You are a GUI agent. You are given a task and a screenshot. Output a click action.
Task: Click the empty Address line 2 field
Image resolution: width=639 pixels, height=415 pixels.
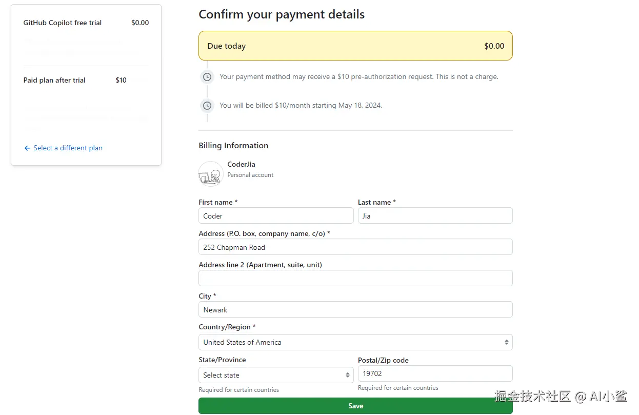[355, 278]
